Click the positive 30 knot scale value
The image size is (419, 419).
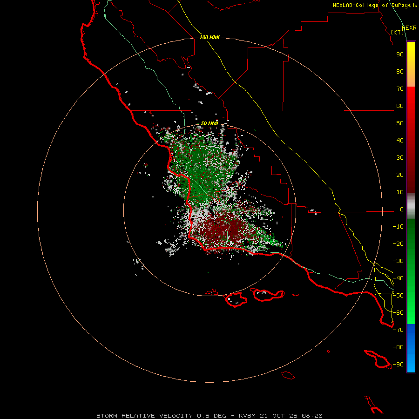pyautogui.click(x=400, y=158)
